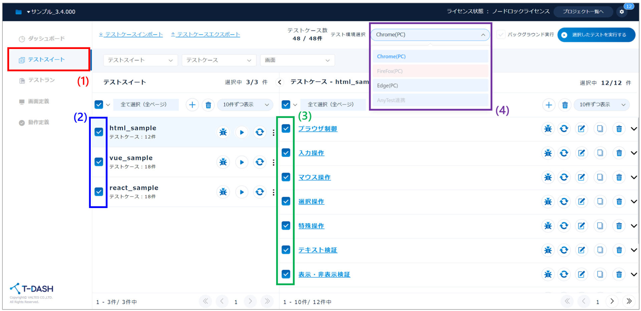
Task: Edit the ブラウザ制御 test case
Action: click(581, 129)
